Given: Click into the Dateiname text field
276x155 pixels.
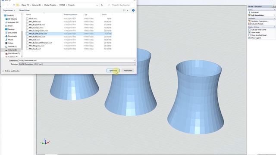Looking at the screenshot, I should pyautogui.click(x=76, y=60).
